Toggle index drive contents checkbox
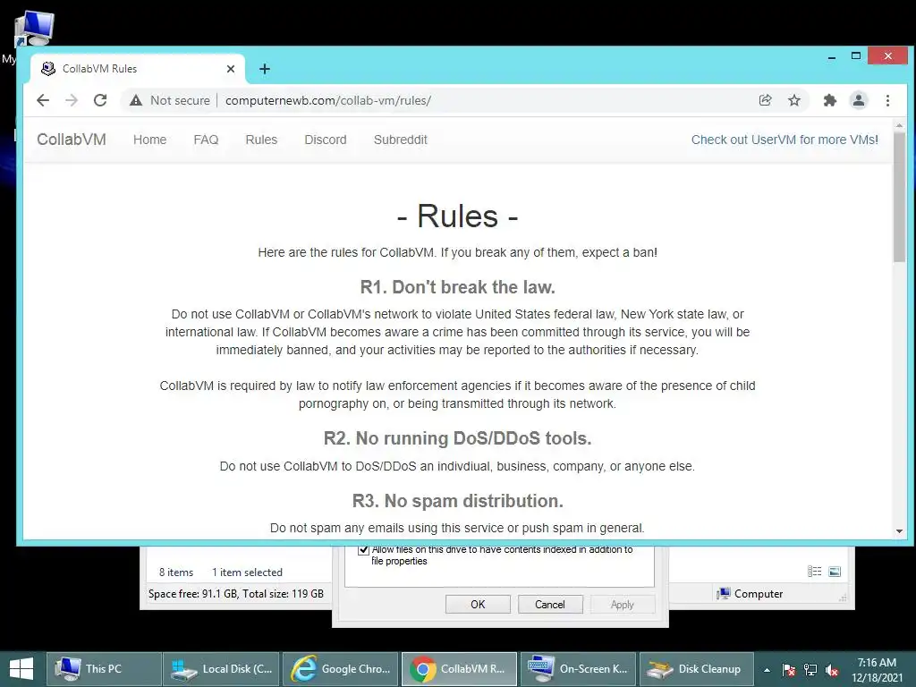Screen dimensions: 916x687 pyautogui.click(x=363, y=550)
